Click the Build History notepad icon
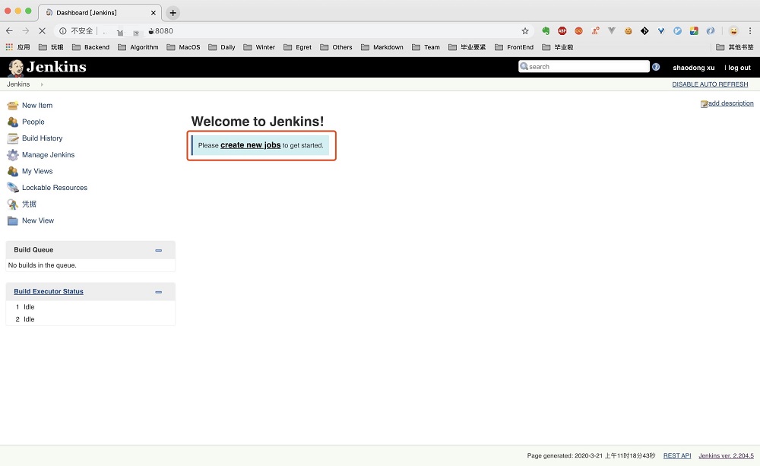The image size is (760, 466). click(x=13, y=138)
